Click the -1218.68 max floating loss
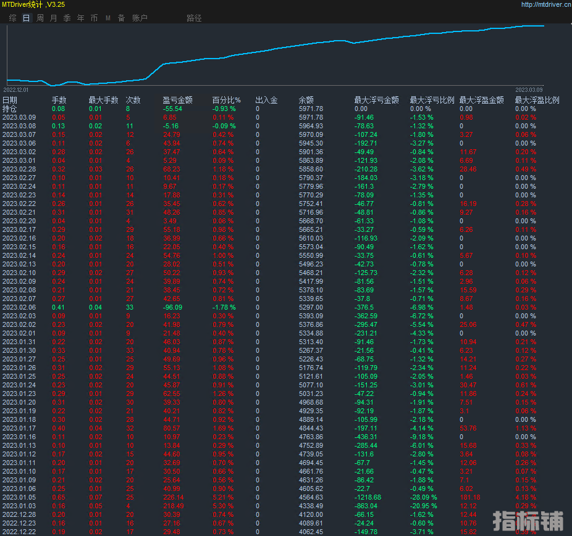The height and width of the screenshot is (536, 572). click(x=368, y=497)
